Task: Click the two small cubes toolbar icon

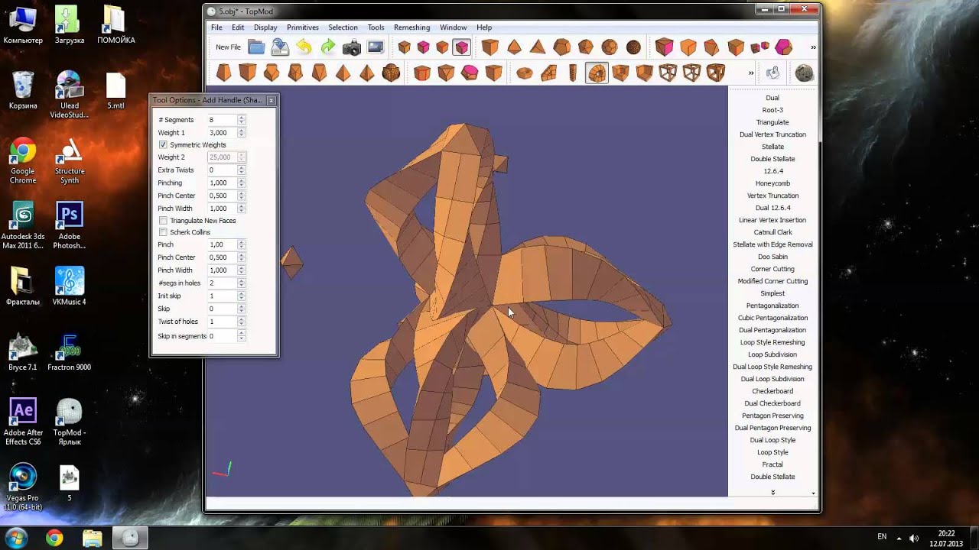Action: tap(759, 47)
